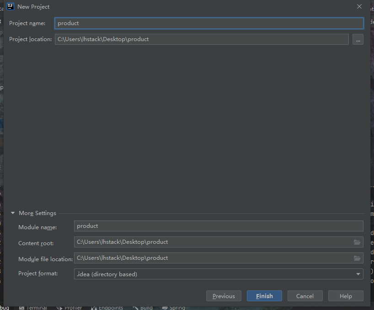Open the Profiler tool window tab
374x310 pixels.
[x=69, y=308]
